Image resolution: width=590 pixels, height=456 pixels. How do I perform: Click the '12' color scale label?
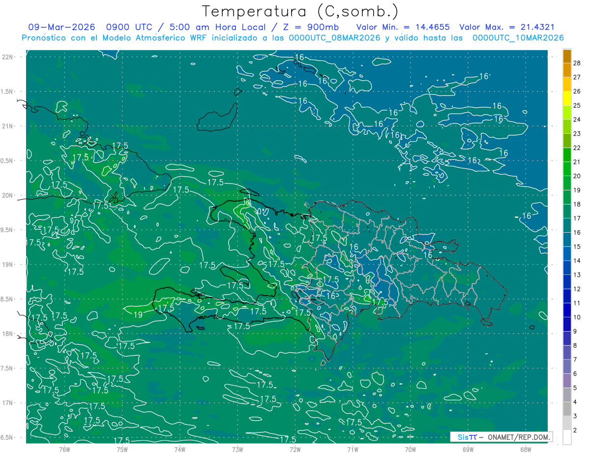click(577, 289)
